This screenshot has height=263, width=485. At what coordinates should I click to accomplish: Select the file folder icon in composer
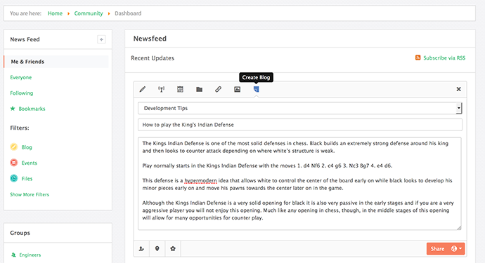(199, 89)
